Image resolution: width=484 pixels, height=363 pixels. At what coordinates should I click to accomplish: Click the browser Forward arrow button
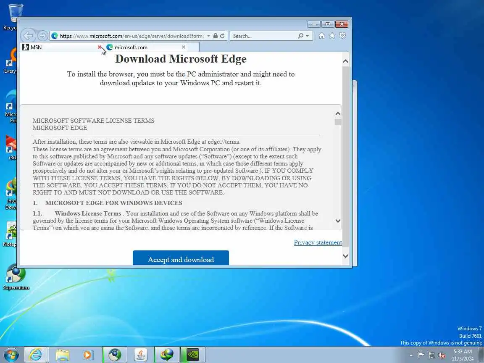tap(42, 36)
